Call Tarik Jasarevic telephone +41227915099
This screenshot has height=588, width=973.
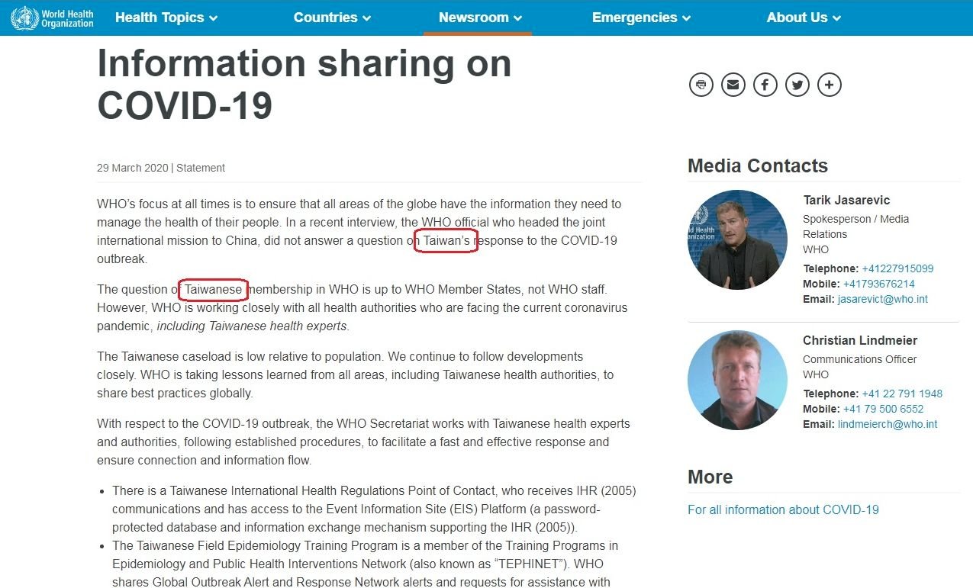897,268
